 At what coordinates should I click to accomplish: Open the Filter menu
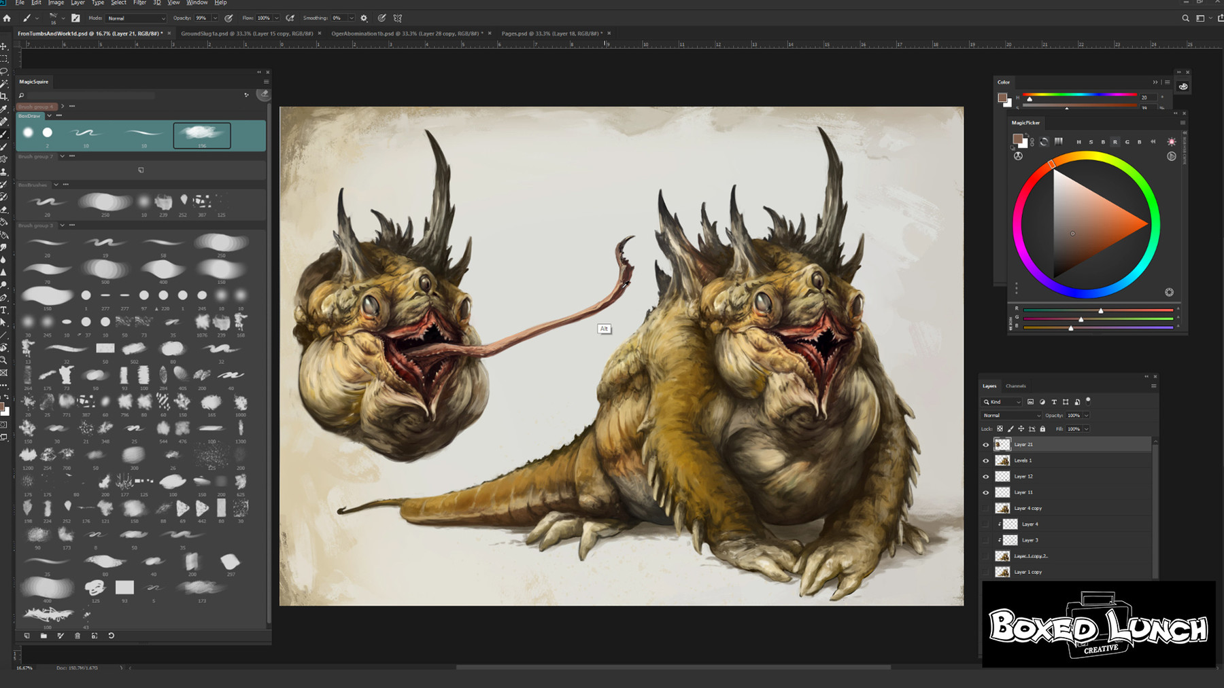(x=139, y=3)
